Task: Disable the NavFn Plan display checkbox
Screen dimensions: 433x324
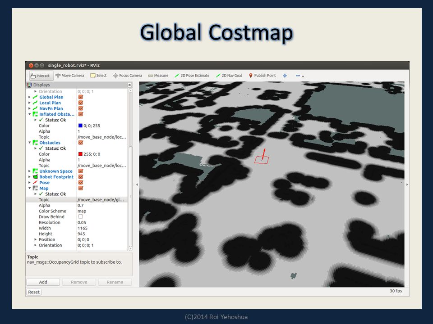Action: pos(81,108)
